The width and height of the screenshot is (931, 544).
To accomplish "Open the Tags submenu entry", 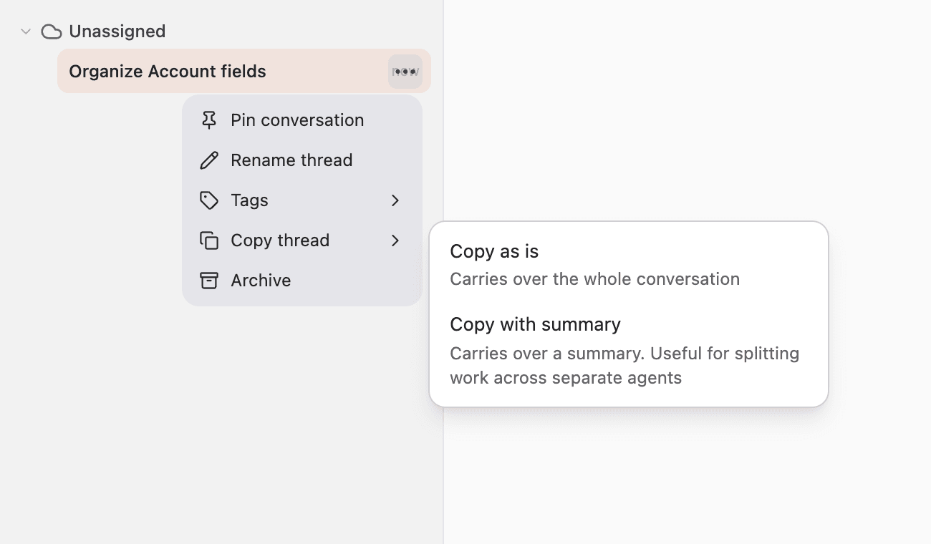I will point(302,200).
